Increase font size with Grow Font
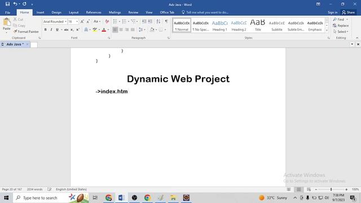The height and width of the screenshot is (203, 361). click(82, 21)
